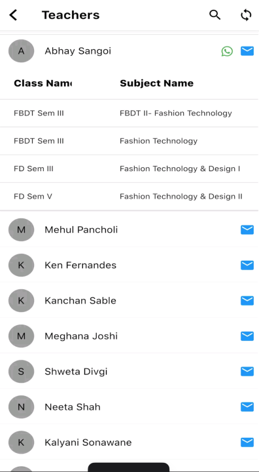Select the FD Sem V class row
259x472 pixels.
(x=129, y=197)
